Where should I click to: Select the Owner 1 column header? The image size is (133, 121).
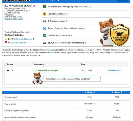click(90, 92)
